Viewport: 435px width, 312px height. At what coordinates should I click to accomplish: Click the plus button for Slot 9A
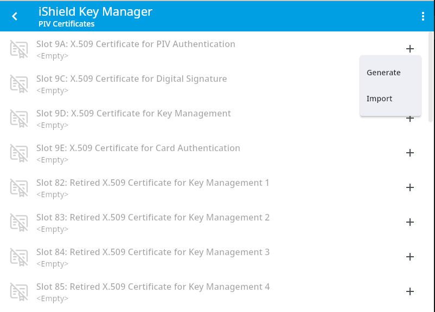pos(410,49)
